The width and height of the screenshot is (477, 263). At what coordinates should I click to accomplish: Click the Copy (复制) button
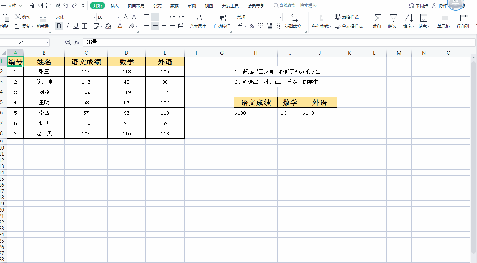23,26
